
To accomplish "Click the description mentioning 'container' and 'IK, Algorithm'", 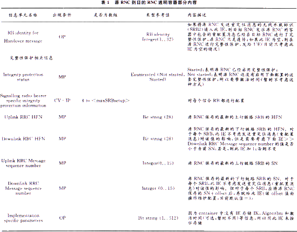I will [x=241, y=218].
